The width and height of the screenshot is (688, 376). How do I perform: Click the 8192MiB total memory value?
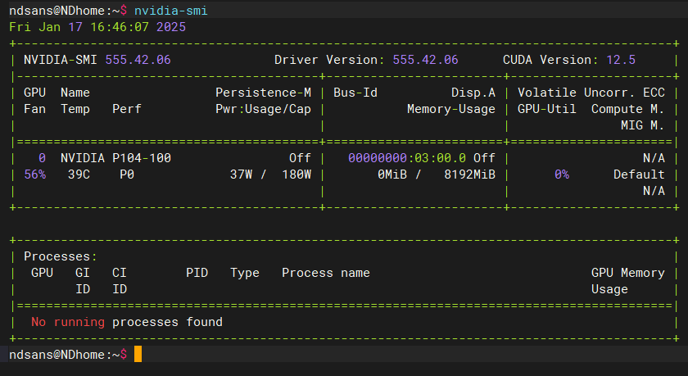point(469,174)
